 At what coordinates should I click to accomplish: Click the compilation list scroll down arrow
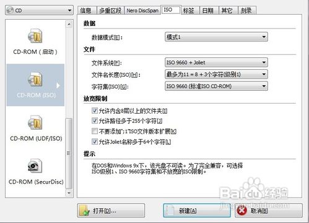point(69,193)
